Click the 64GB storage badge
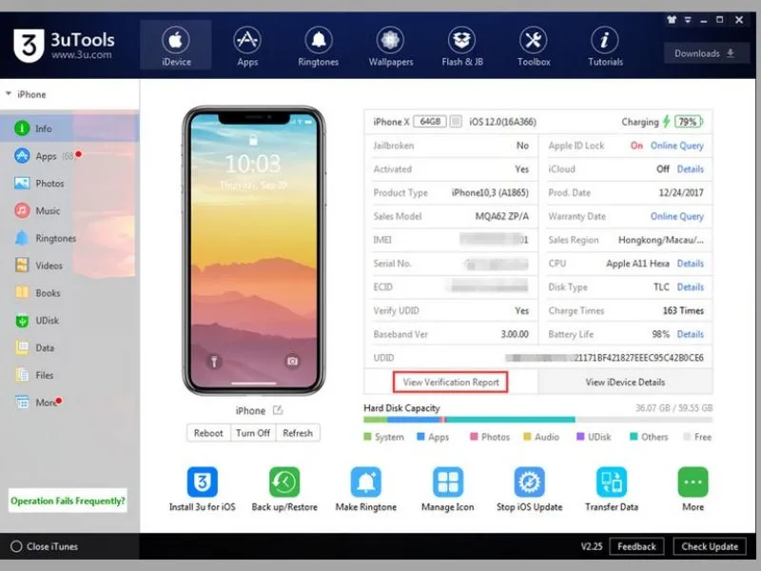Screen dimensions: 761x571 coord(430,122)
